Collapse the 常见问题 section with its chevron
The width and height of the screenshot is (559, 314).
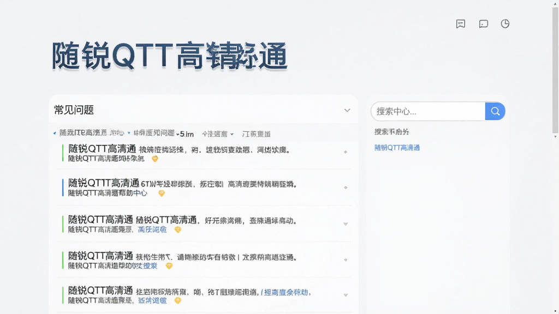[x=347, y=110]
